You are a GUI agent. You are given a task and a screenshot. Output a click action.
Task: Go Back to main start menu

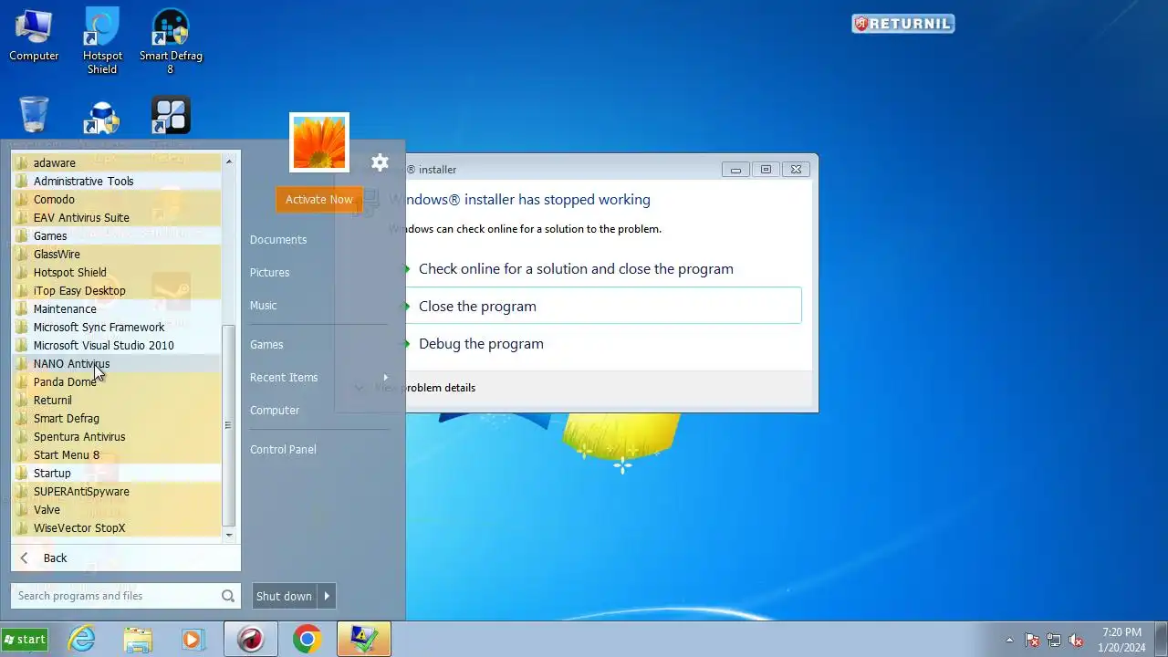click(125, 558)
